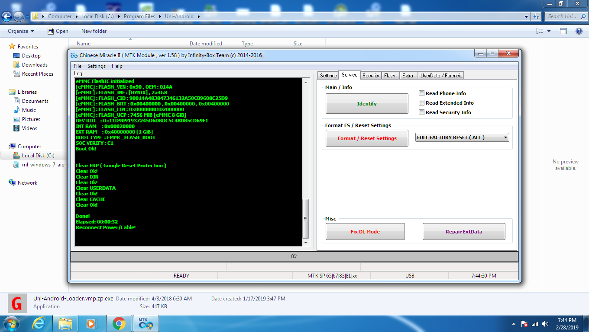Click the Repair ExtData button
589x332 pixels.
[x=464, y=232]
